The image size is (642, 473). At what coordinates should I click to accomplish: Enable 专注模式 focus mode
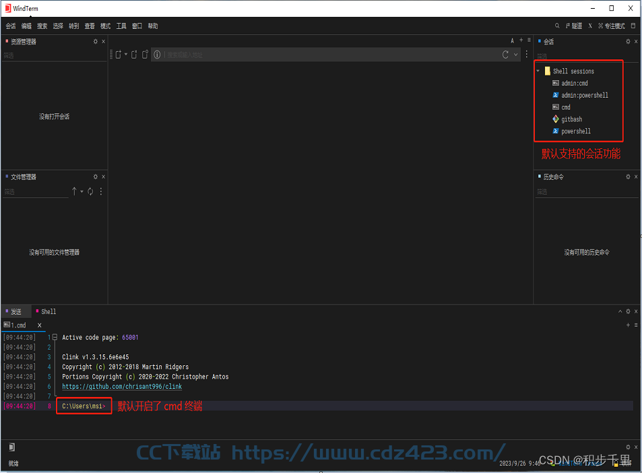pyautogui.click(x=612, y=26)
